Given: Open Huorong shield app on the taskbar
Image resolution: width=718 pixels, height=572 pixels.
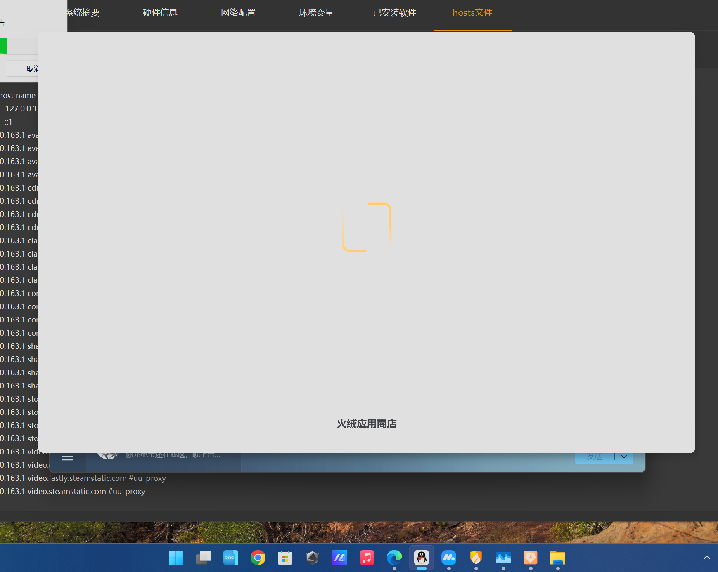Looking at the screenshot, I should tap(476, 558).
